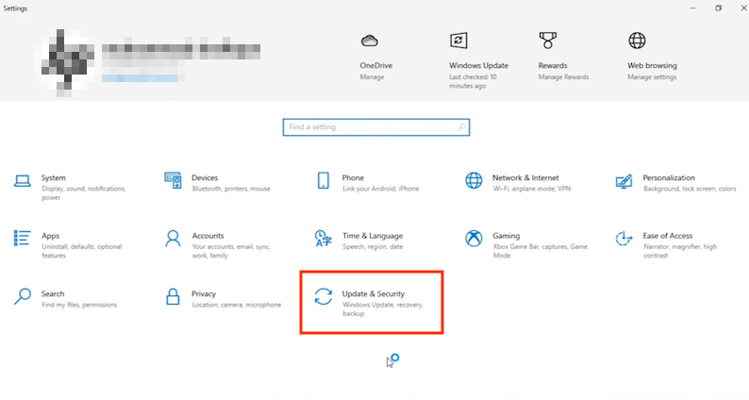This screenshot has height=400, width=749.
Task: Click 'Narrator, magnifier, high contrast' description
Action: click(680, 251)
